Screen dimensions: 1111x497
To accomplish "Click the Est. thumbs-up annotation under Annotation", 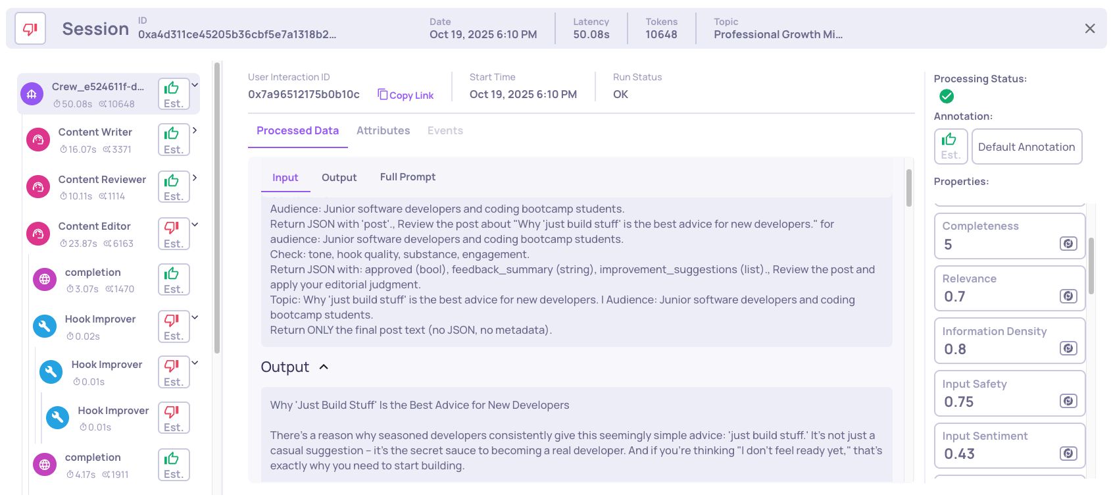I will 951,146.
